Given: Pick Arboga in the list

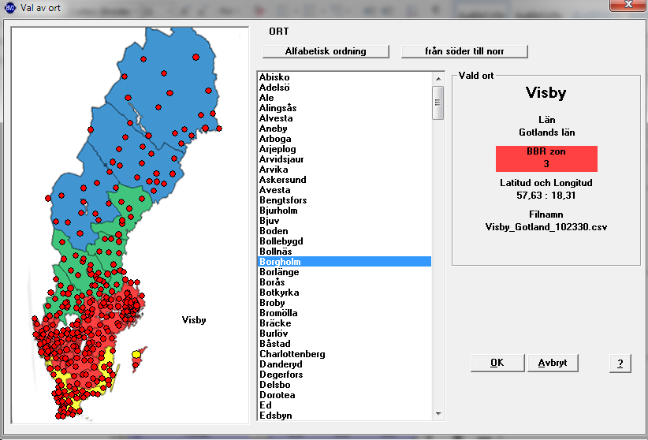Looking at the screenshot, I should pyautogui.click(x=344, y=139).
